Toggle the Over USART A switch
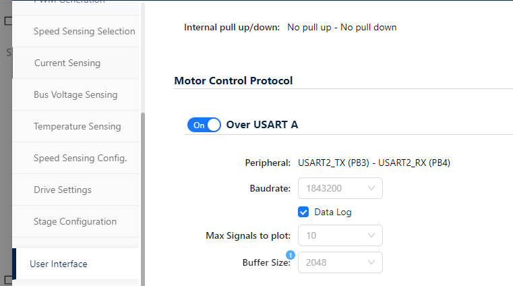Screen dimensions: 513x286 click(x=204, y=125)
